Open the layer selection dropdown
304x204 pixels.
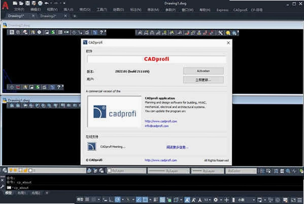[x=47, y=171]
